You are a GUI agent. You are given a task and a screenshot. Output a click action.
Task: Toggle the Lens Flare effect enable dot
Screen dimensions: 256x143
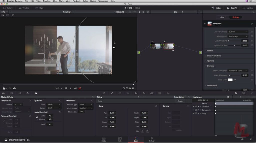click(x=205, y=24)
